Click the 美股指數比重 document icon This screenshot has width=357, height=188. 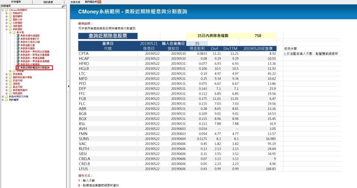pyautogui.click(x=18, y=45)
